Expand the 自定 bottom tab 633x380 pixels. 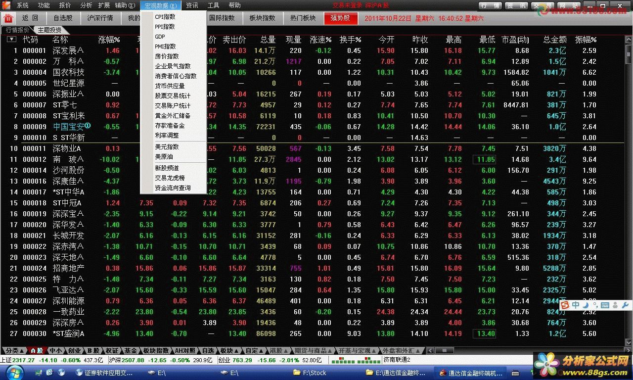pos(255,350)
